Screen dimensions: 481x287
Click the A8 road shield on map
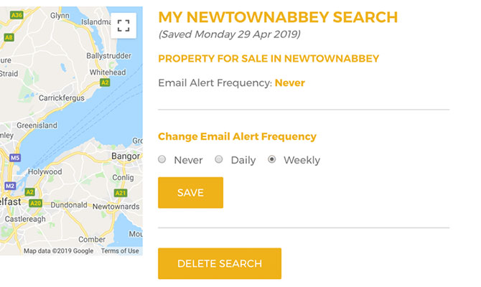[9, 37]
